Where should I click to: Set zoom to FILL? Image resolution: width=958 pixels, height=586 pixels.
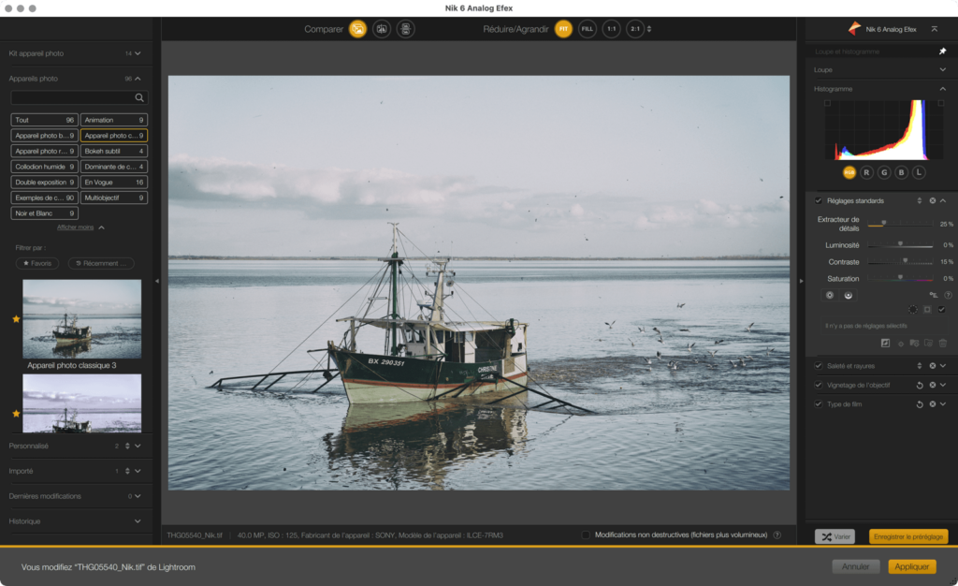click(x=588, y=29)
